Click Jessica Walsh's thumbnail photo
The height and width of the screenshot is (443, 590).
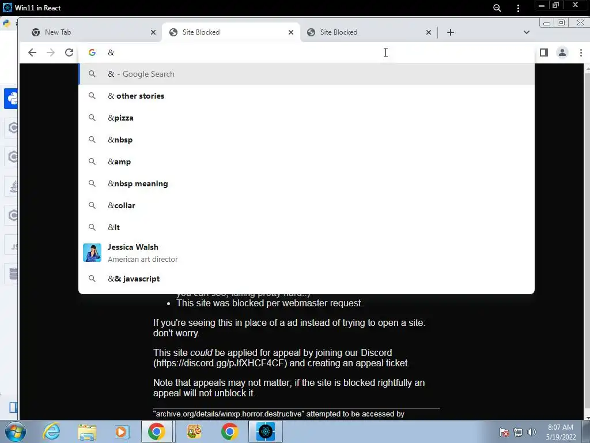point(92,253)
